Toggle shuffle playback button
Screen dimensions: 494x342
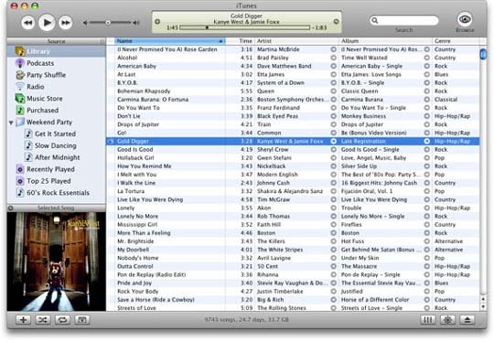click(43, 320)
